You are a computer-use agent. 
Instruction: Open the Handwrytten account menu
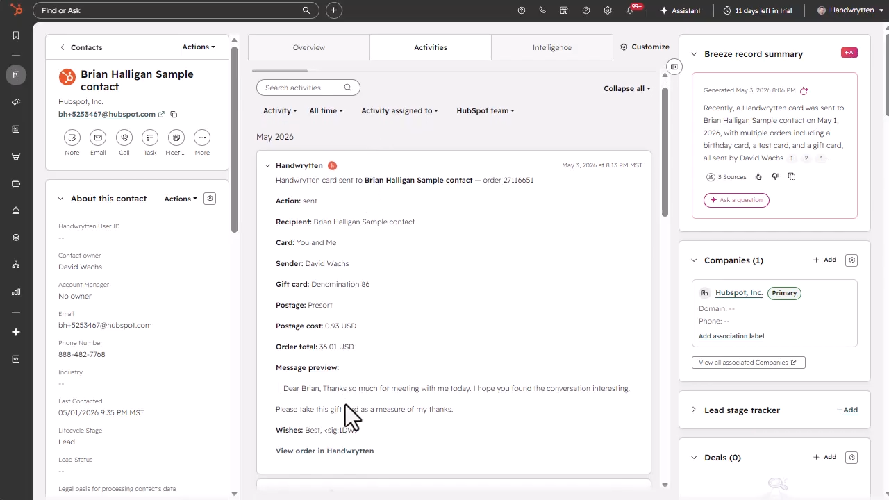pyautogui.click(x=849, y=10)
